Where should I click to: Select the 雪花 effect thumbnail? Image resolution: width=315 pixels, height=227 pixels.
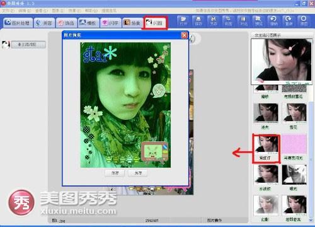(x=294, y=113)
